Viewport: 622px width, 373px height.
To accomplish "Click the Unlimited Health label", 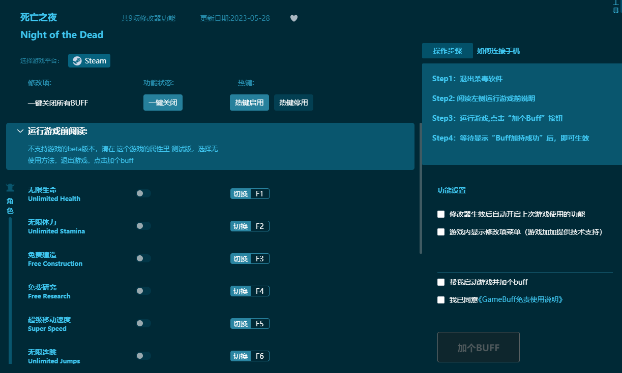I will coord(54,199).
